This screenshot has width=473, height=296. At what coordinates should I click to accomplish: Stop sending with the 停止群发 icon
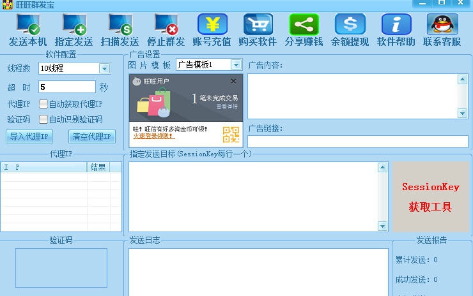tap(166, 24)
